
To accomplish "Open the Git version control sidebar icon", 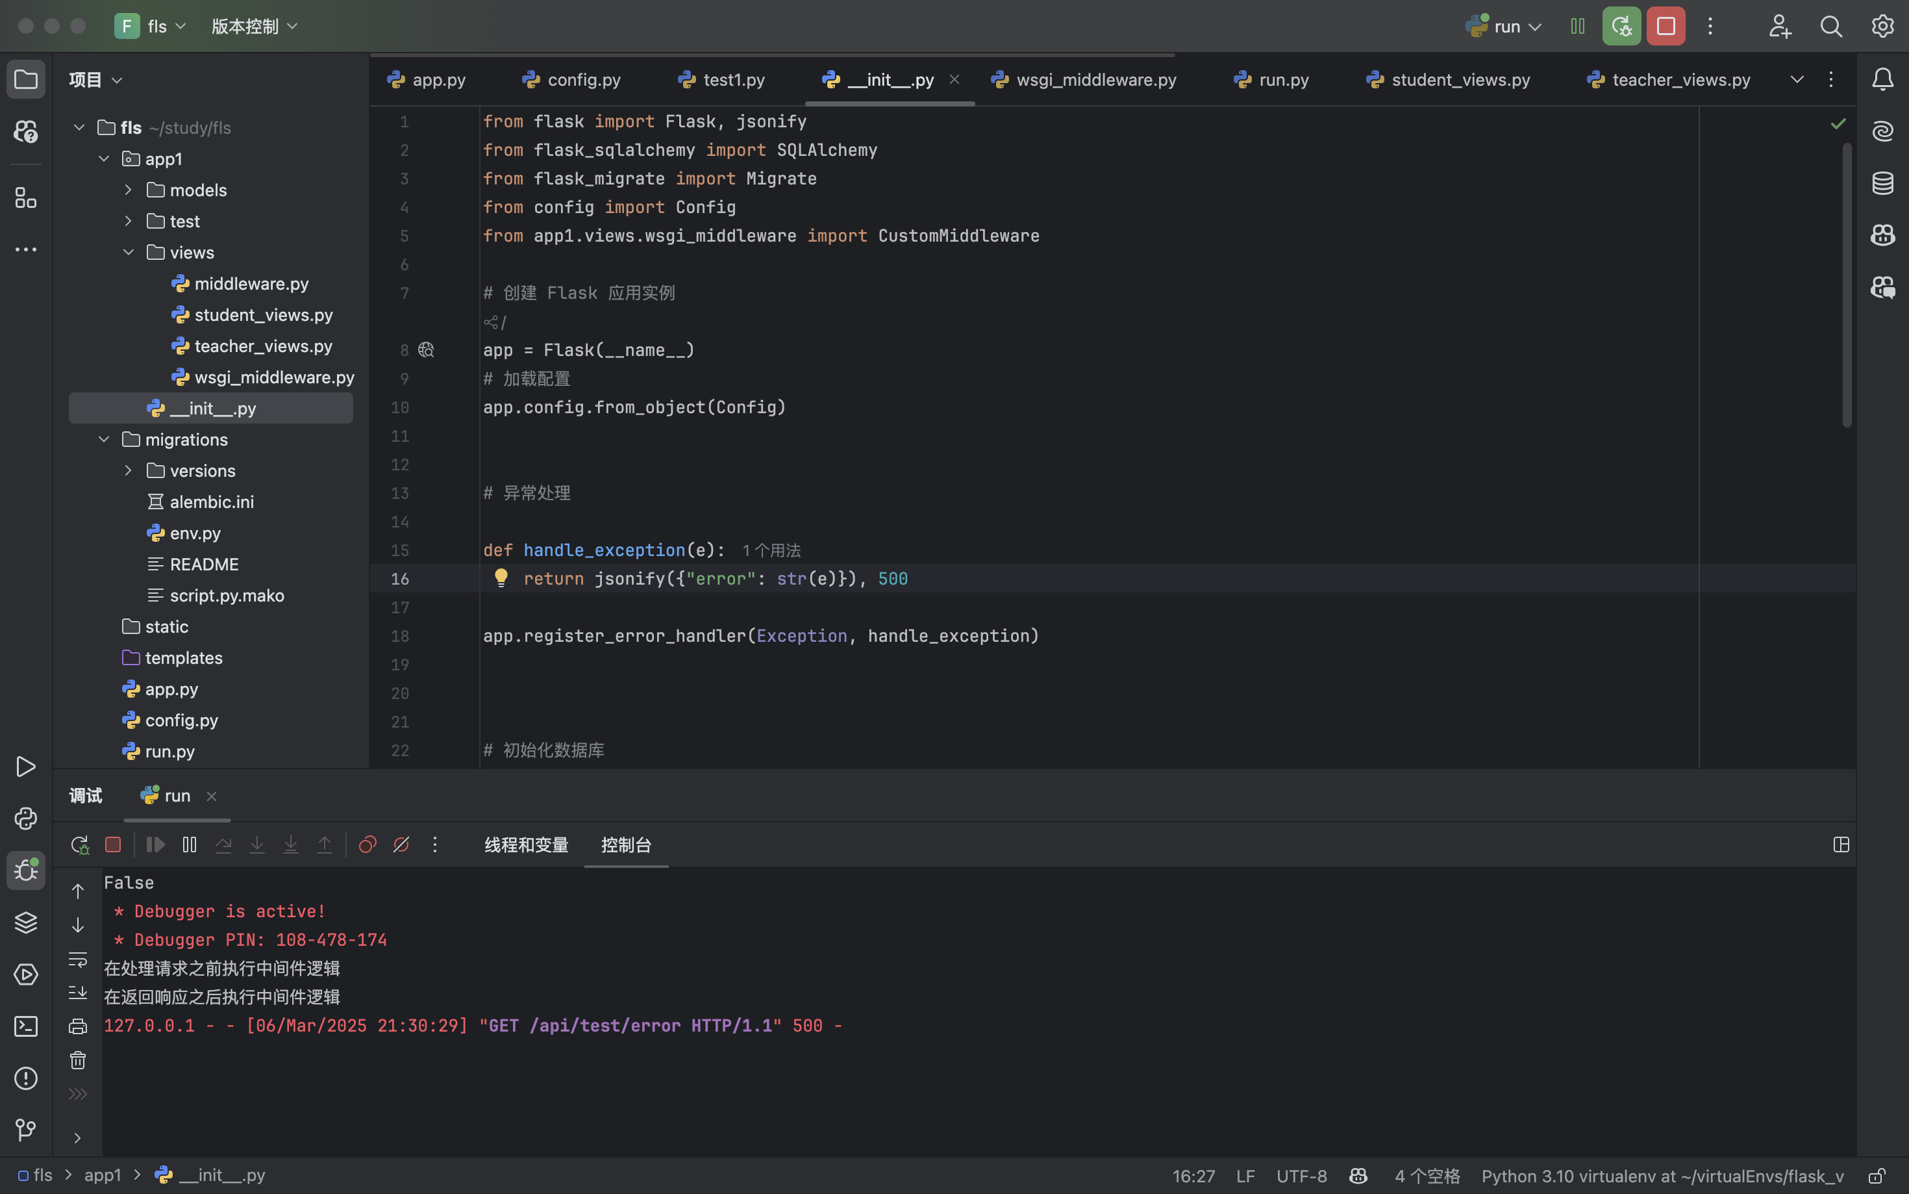I will tap(25, 1130).
